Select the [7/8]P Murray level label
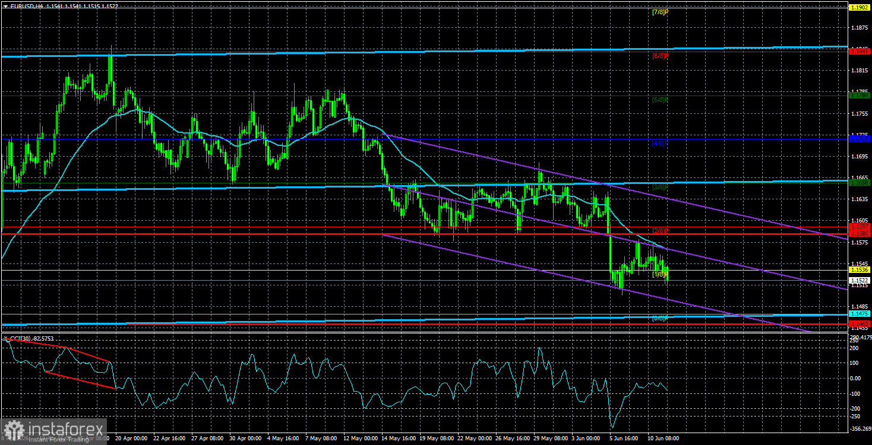The width and height of the screenshot is (872, 445). [x=660, y=11]
